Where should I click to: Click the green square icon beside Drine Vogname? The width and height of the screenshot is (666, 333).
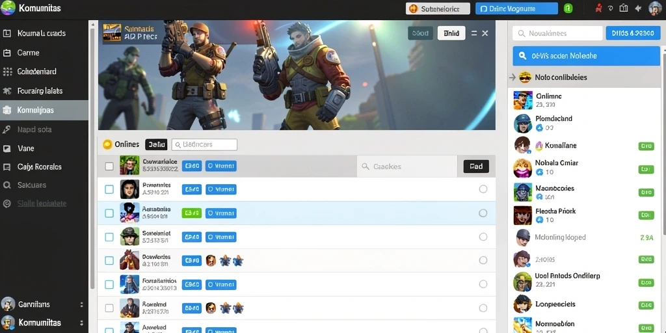568,8
